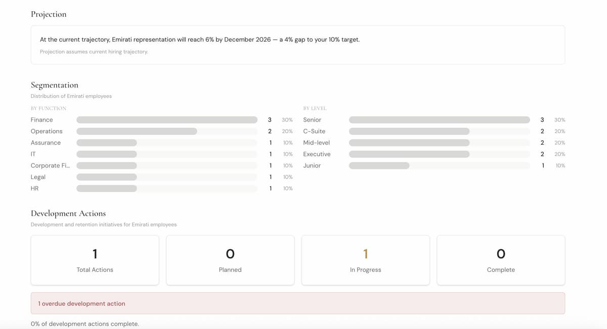Click the Assurance row label

pyautogui.click(x=46, y=143)
